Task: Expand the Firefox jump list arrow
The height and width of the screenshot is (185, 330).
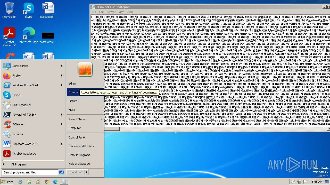Action: point(62,76)
